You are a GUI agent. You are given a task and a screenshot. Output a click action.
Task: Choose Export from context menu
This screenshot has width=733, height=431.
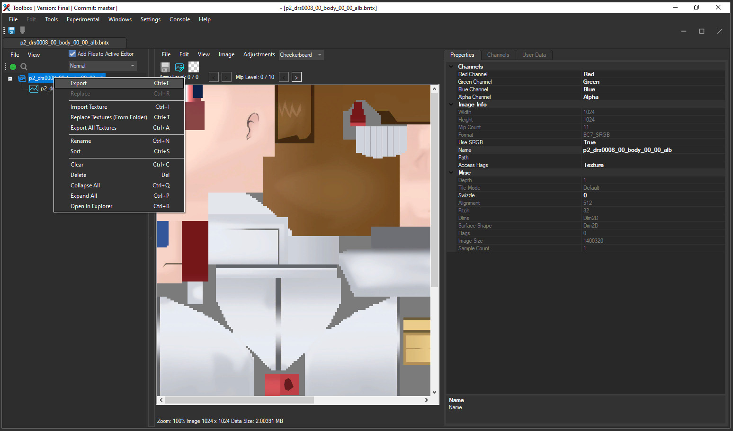pos(119,83)
